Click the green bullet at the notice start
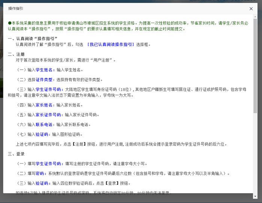 9,23
